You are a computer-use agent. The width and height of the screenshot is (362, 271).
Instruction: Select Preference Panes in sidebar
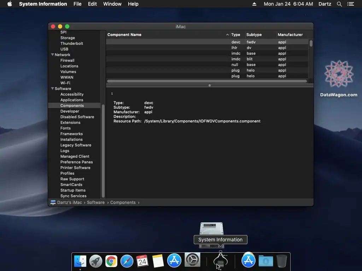(x=76, y=162)
